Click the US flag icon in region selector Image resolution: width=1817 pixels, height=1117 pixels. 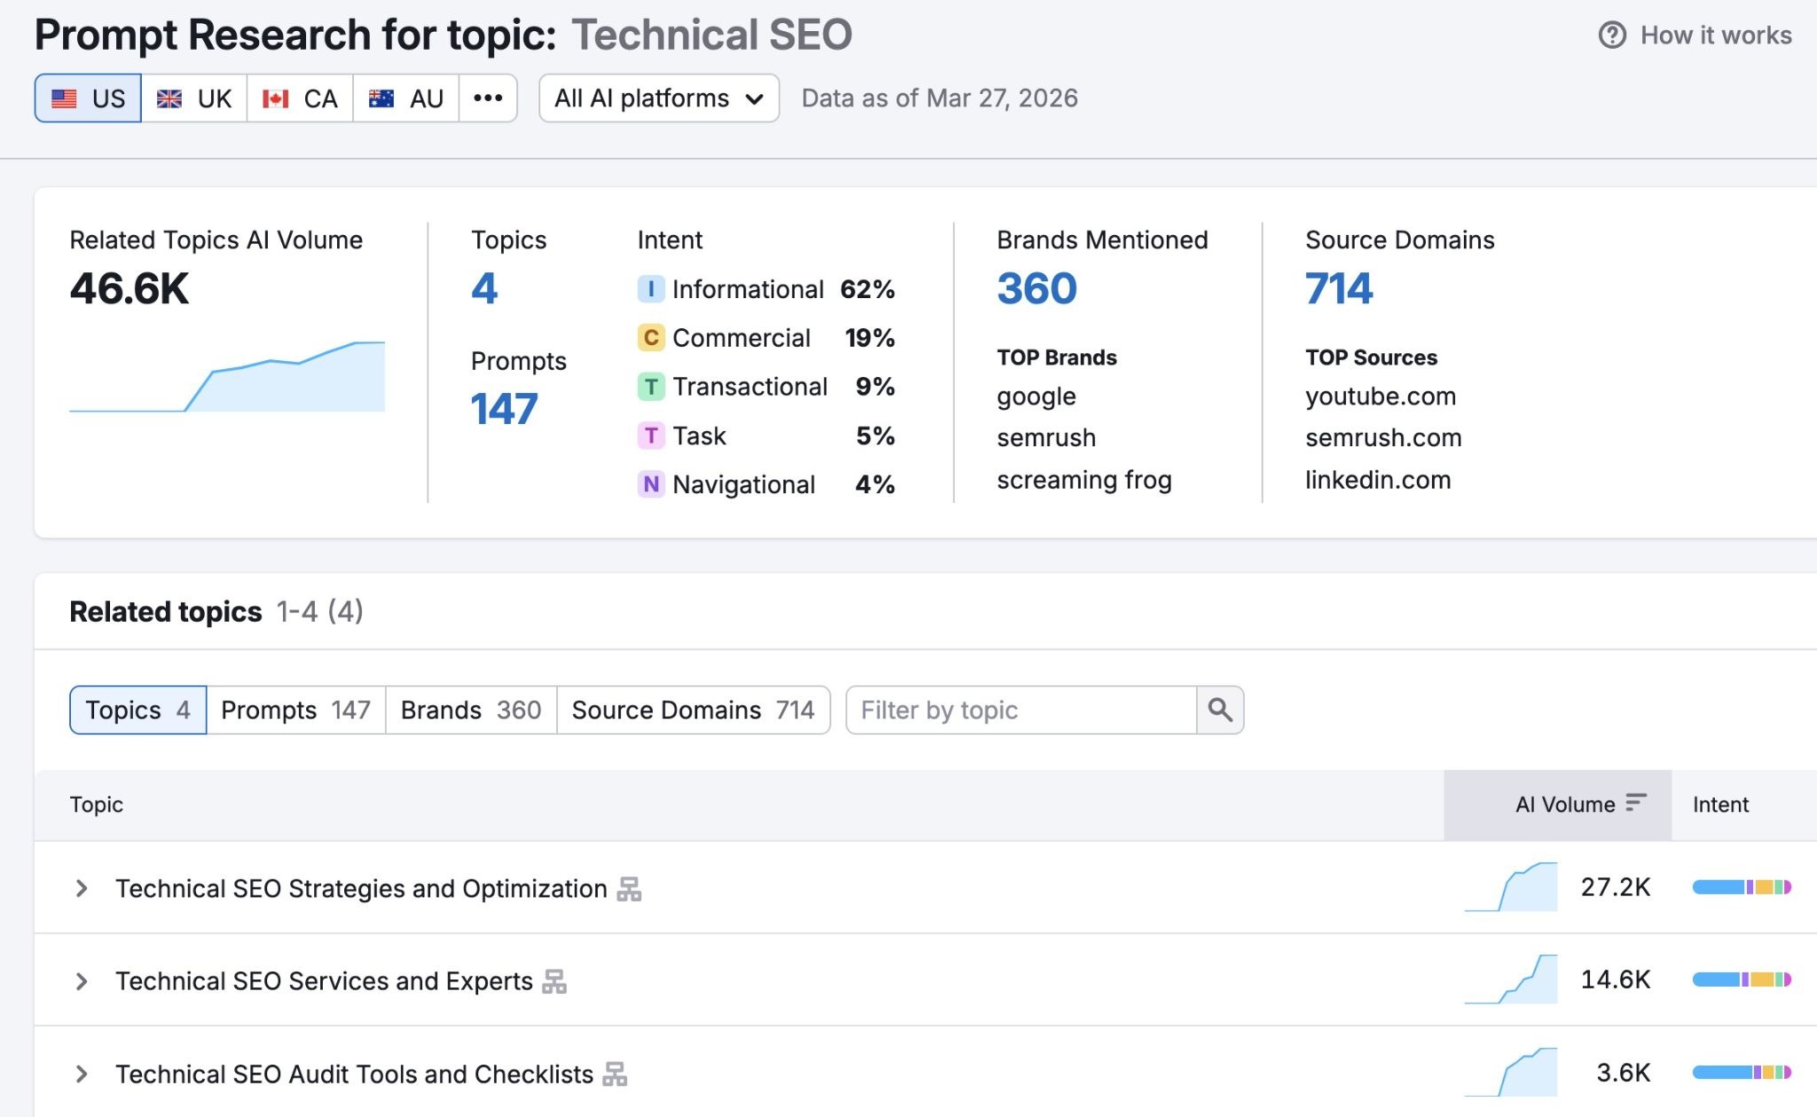coord(64,98)
